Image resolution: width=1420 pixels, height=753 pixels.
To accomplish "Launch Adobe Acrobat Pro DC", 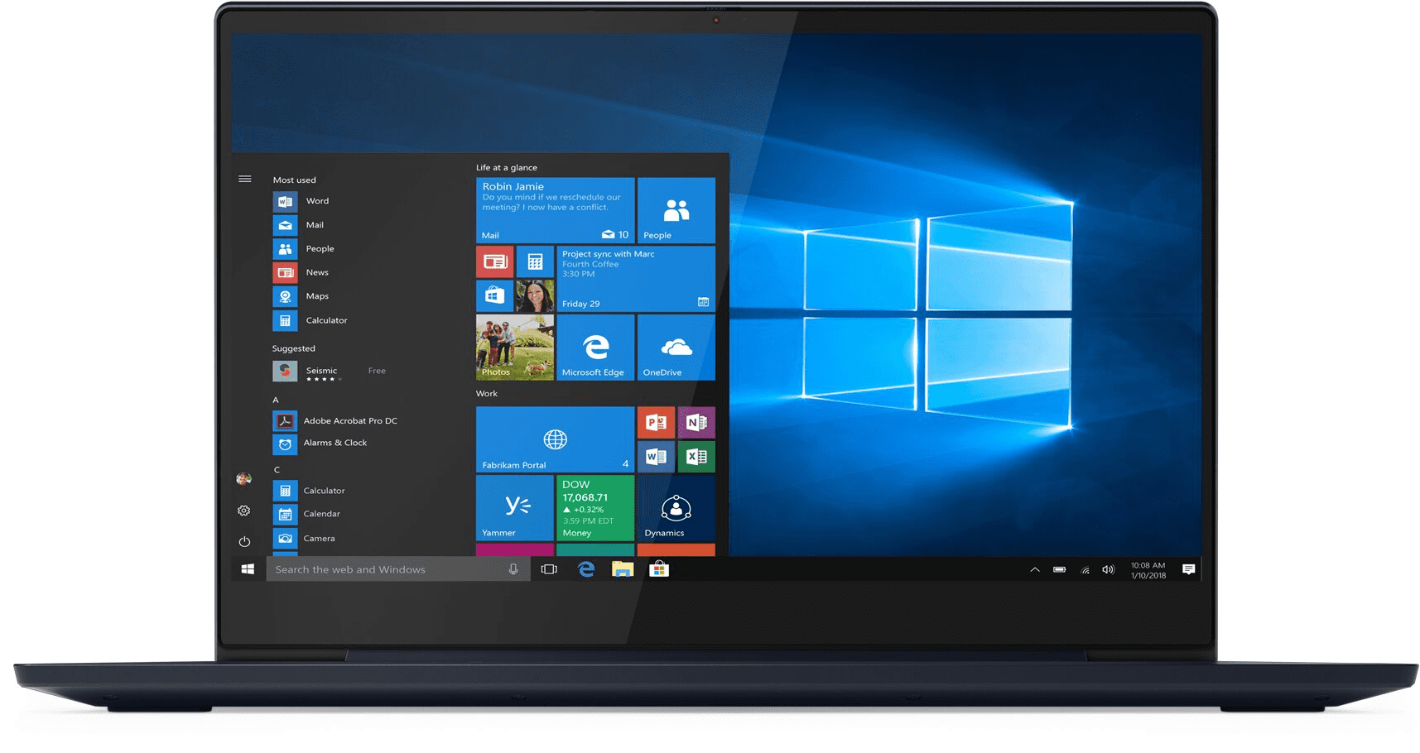I will pos(335,421).
